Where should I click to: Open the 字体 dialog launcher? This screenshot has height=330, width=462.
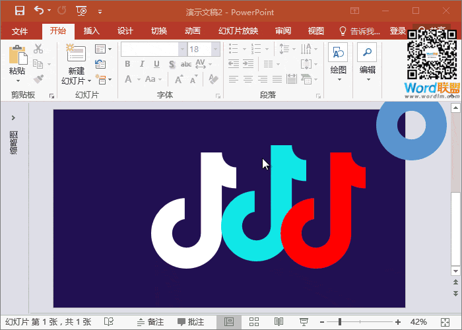pos(218,96)
